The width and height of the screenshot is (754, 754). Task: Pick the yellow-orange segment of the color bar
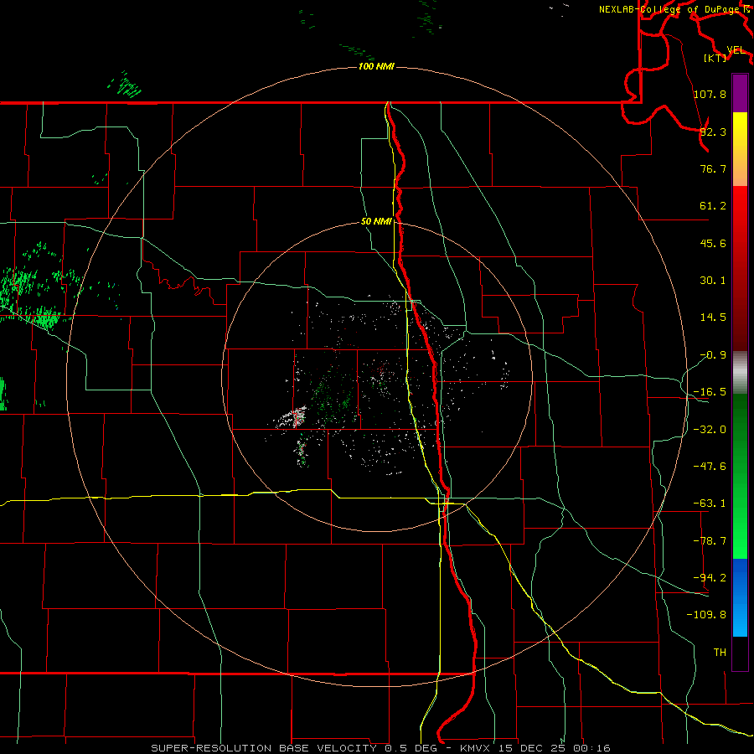click(x=740, y=149)
